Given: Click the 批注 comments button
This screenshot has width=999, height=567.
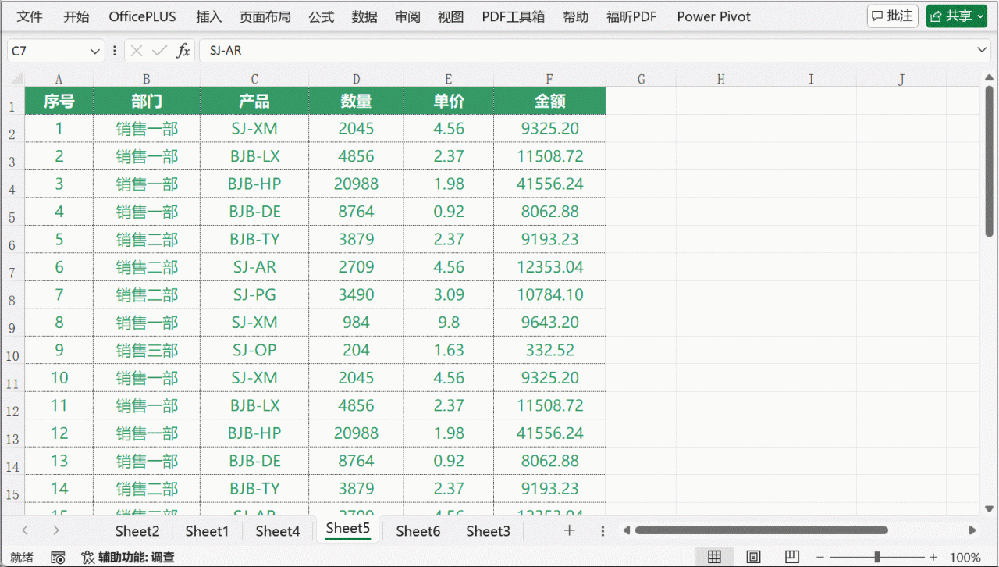Looking at the screenshot, I should (x=892, y=16).
